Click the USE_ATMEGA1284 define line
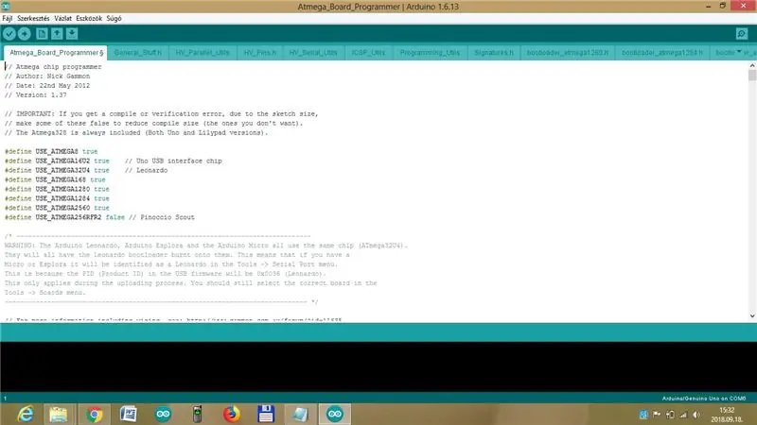This screenshot has width=757, height=425. coord(57,198)
